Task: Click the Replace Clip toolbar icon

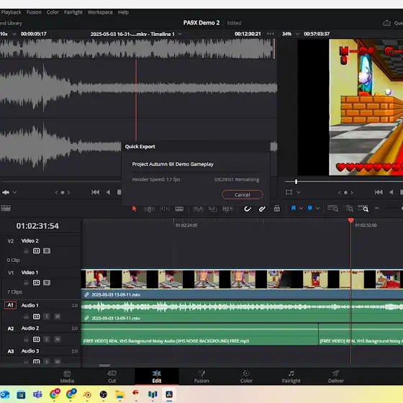Action: click(228, 209)
